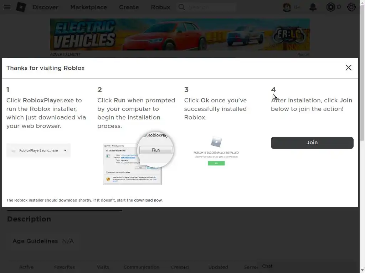Viewport: 365px width, 273px height.
Task: Click the Communication stat label
Action: coord(141,267)
